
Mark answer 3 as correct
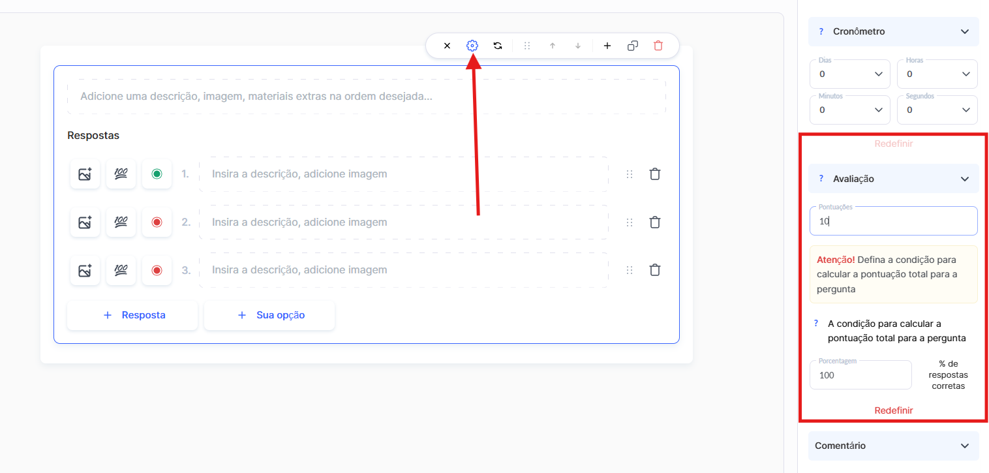157,270
